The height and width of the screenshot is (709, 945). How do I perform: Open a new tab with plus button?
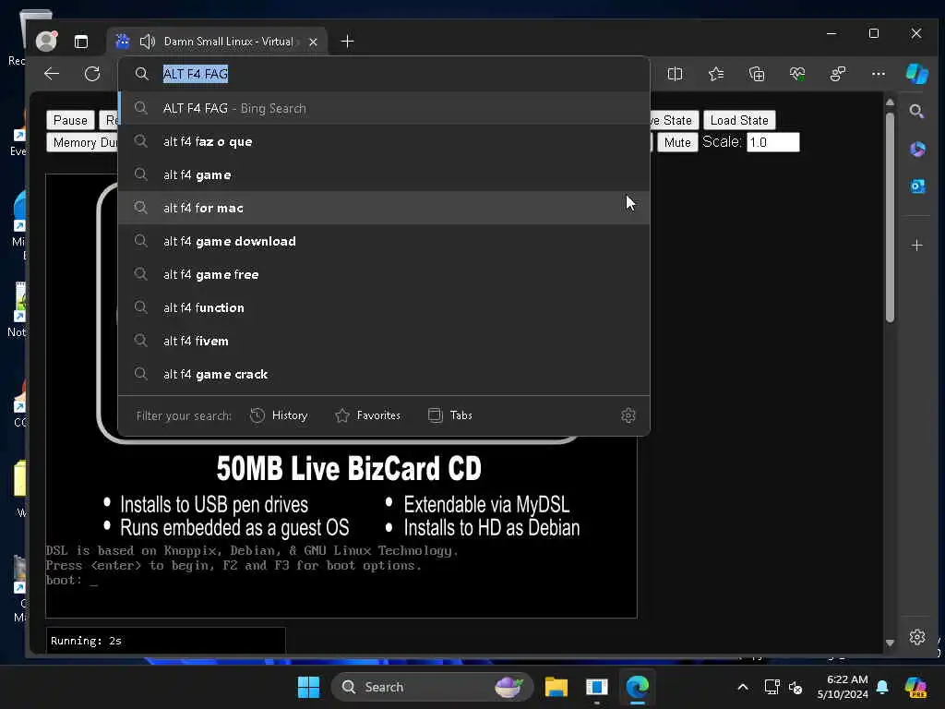(x=347, y=42)
